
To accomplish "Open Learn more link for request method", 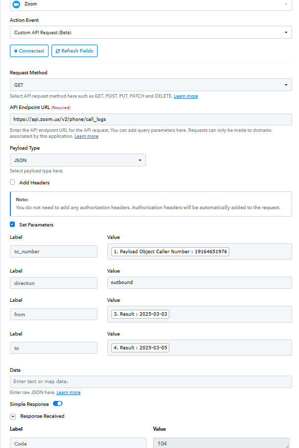I will click(x=186, y=96).
